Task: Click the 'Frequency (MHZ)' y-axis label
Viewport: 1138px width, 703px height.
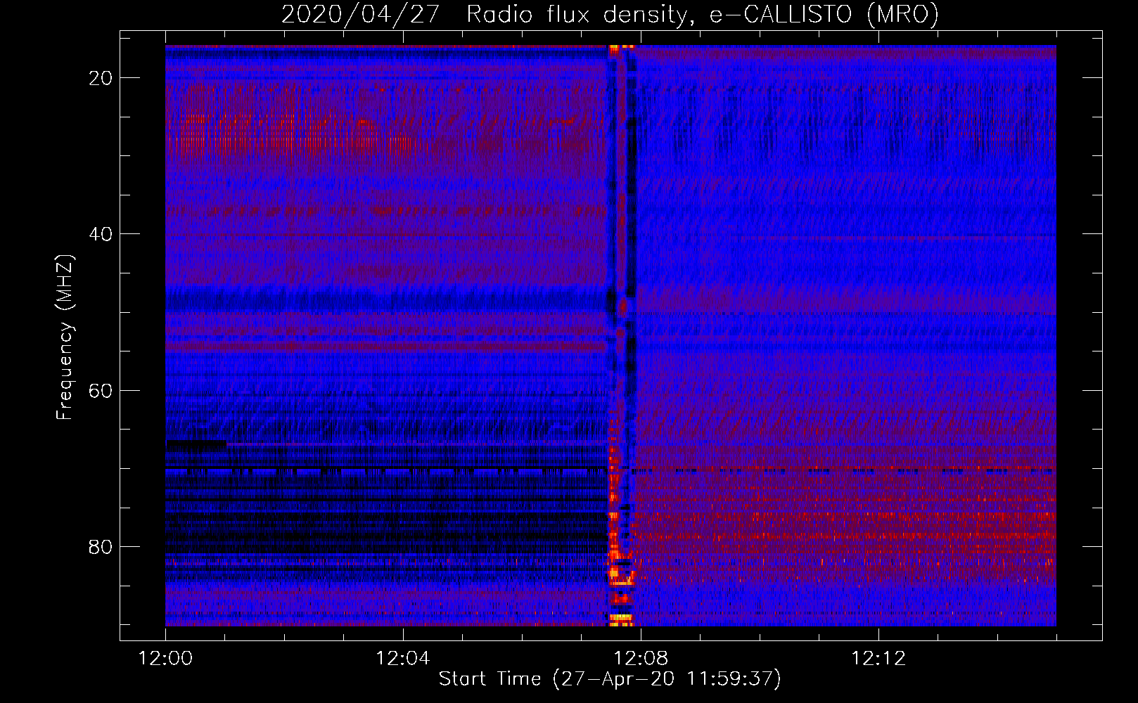Action: [x=65, y=337]
